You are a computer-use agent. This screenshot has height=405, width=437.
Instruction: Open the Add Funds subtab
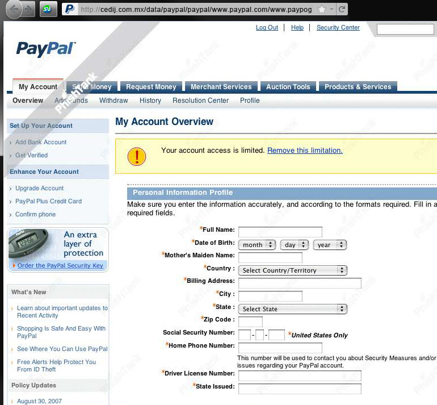71,101
